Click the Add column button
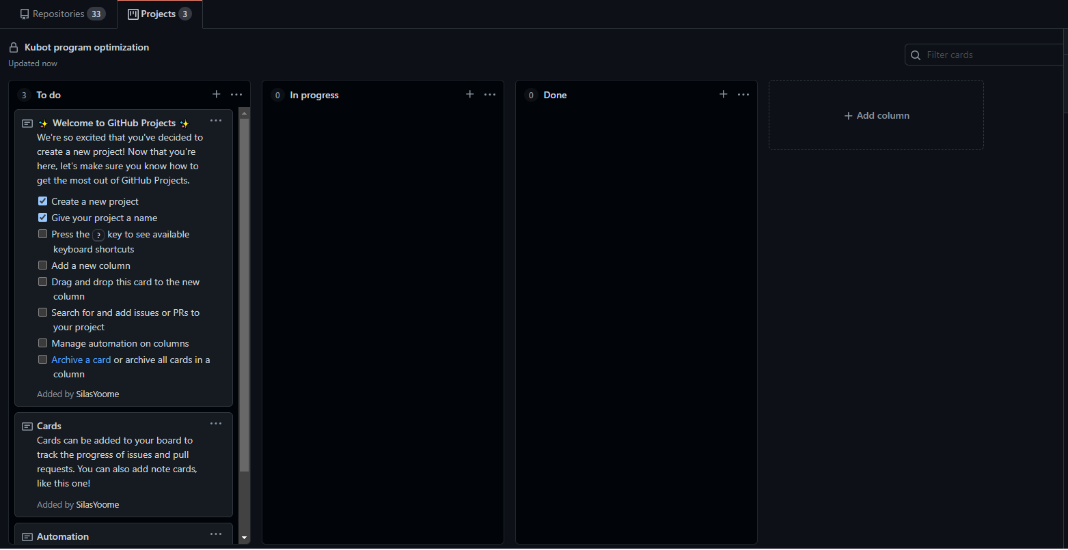Viewport: 1068px width, 550px height. tap(876, 115)
